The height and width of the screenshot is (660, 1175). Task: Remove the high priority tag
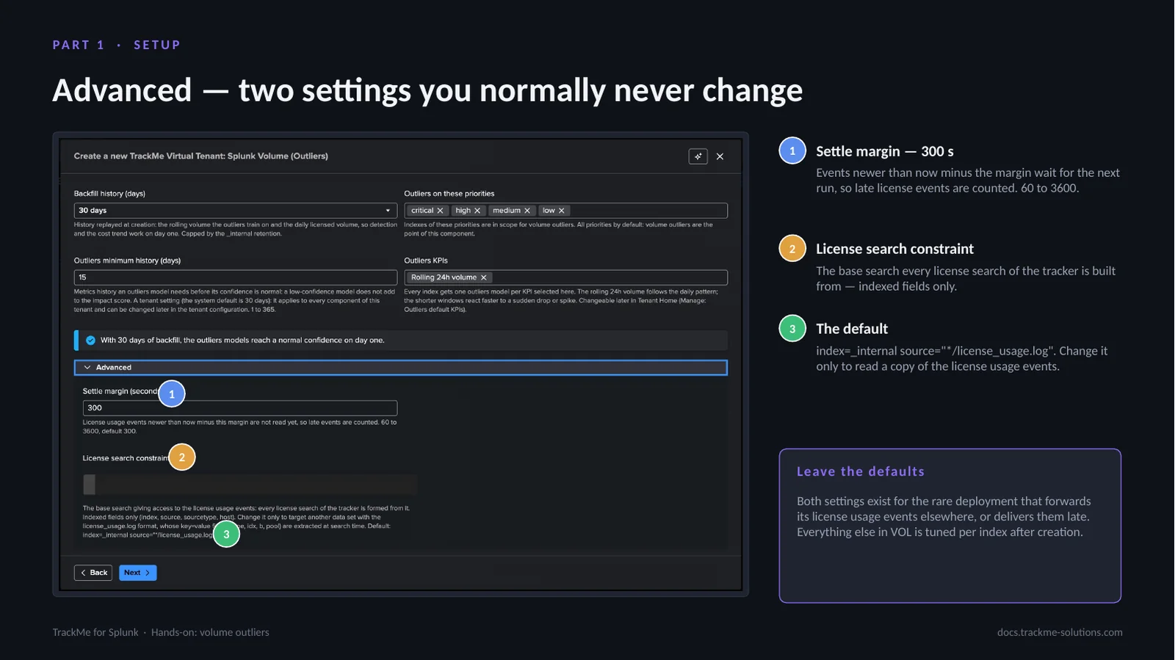tap(477, 211)
